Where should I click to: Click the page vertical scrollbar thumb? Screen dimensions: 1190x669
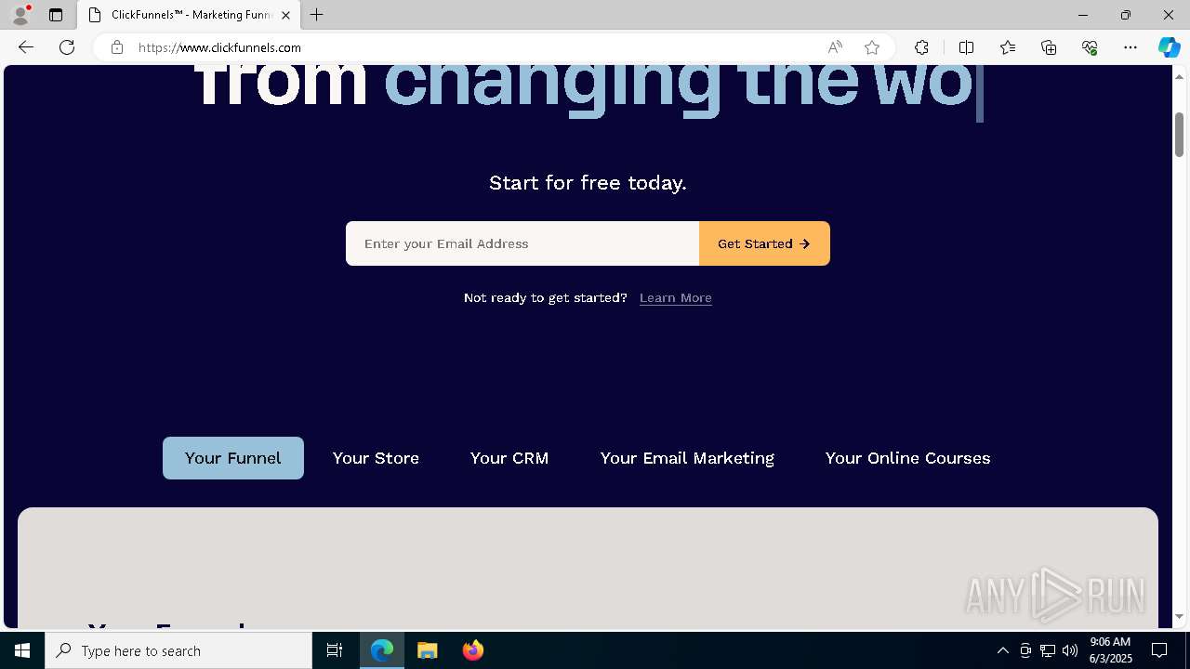(1179, 134)
